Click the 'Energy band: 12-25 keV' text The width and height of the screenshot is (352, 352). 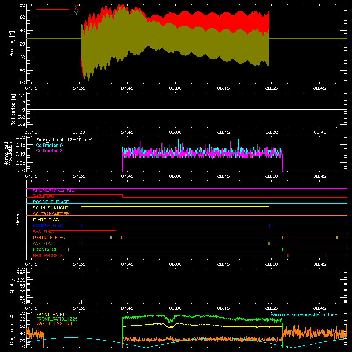[64, 140]
